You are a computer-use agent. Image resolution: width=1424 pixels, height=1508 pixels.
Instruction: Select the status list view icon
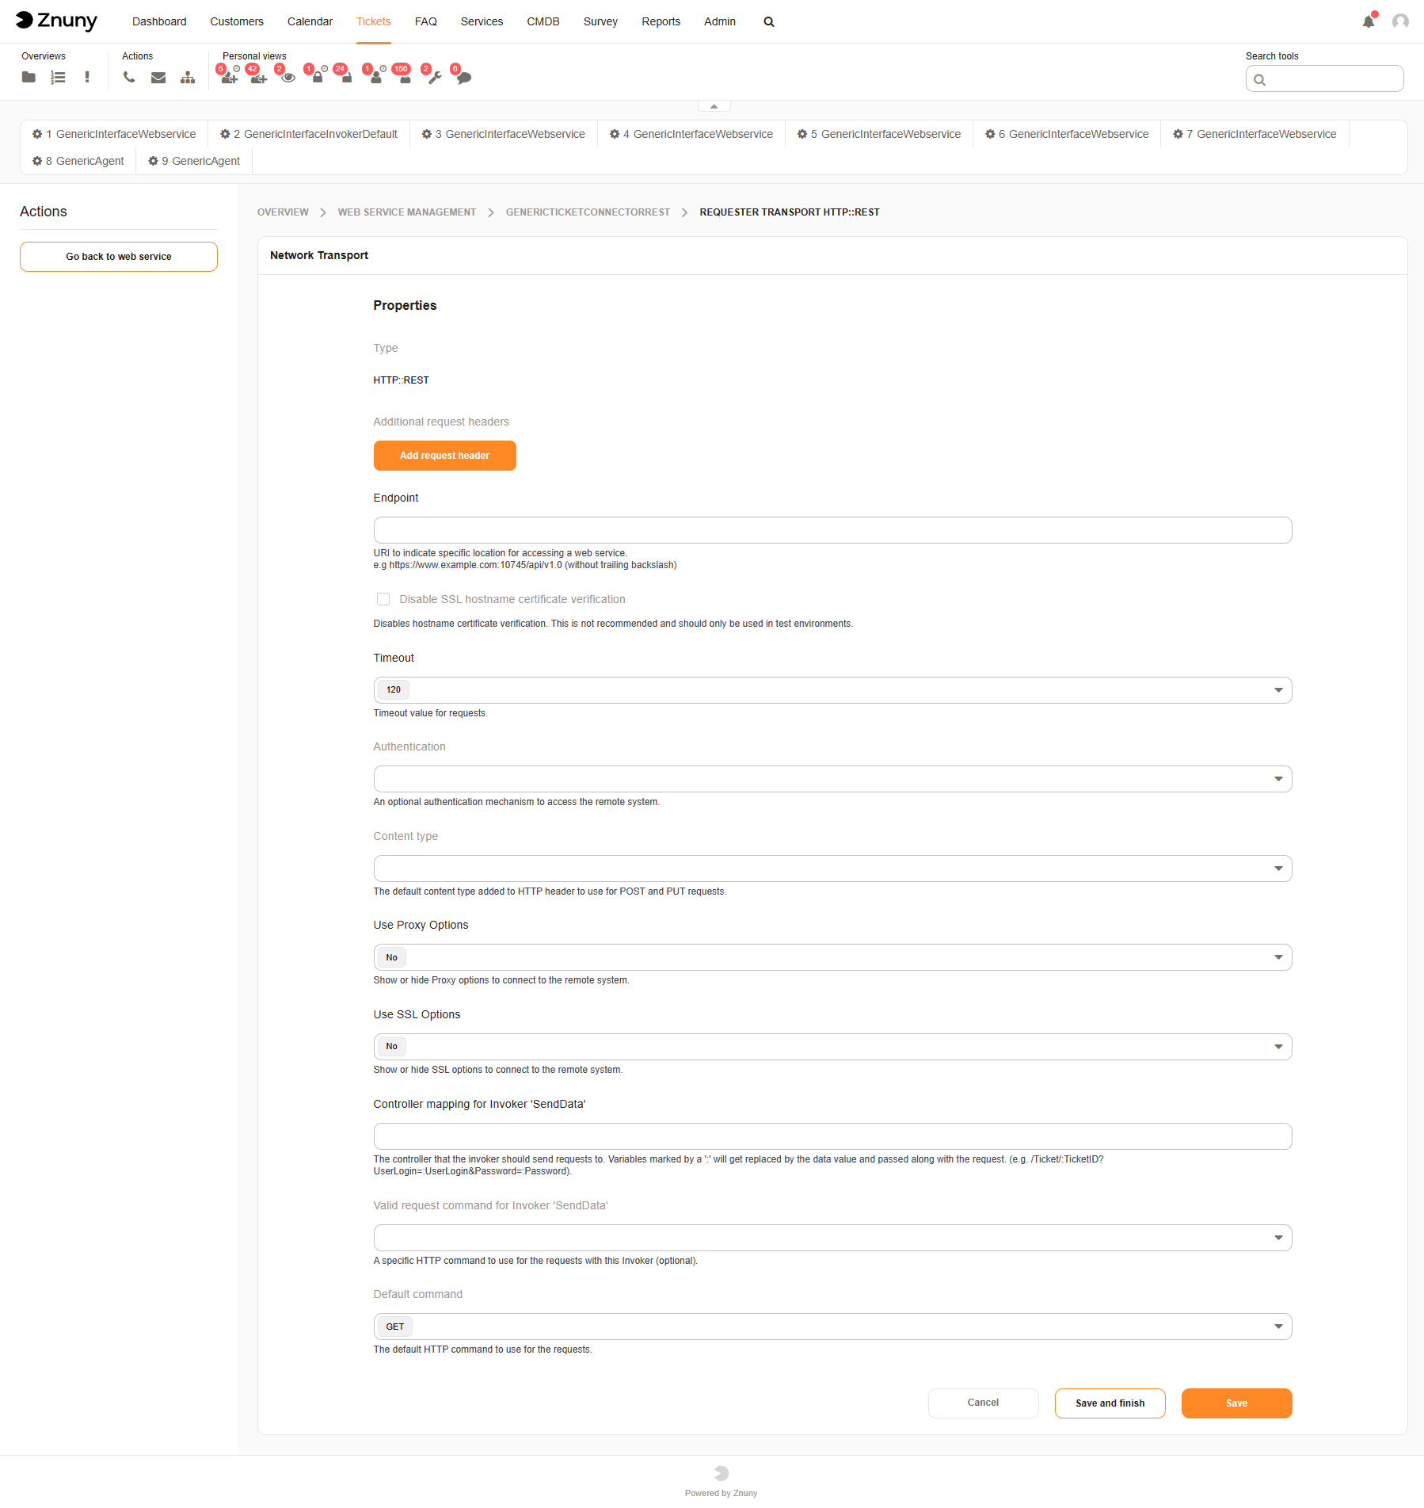(57, 78)
